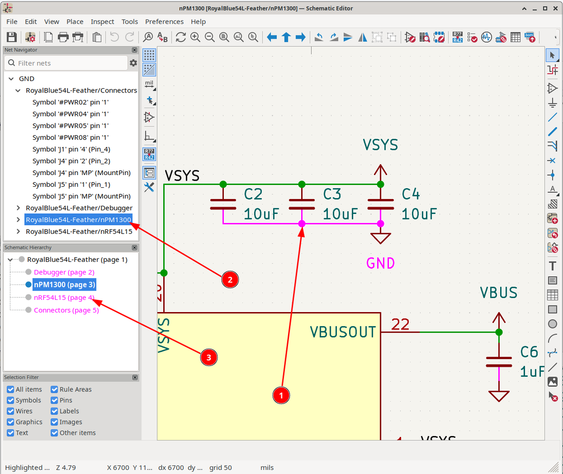Select the Add Wire tool
Image resolution: width=563 pixels, height=474 pixels.
tap(553, 117)
